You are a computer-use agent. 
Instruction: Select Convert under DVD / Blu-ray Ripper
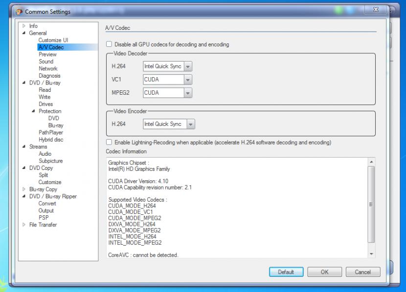tap(47, 203)
